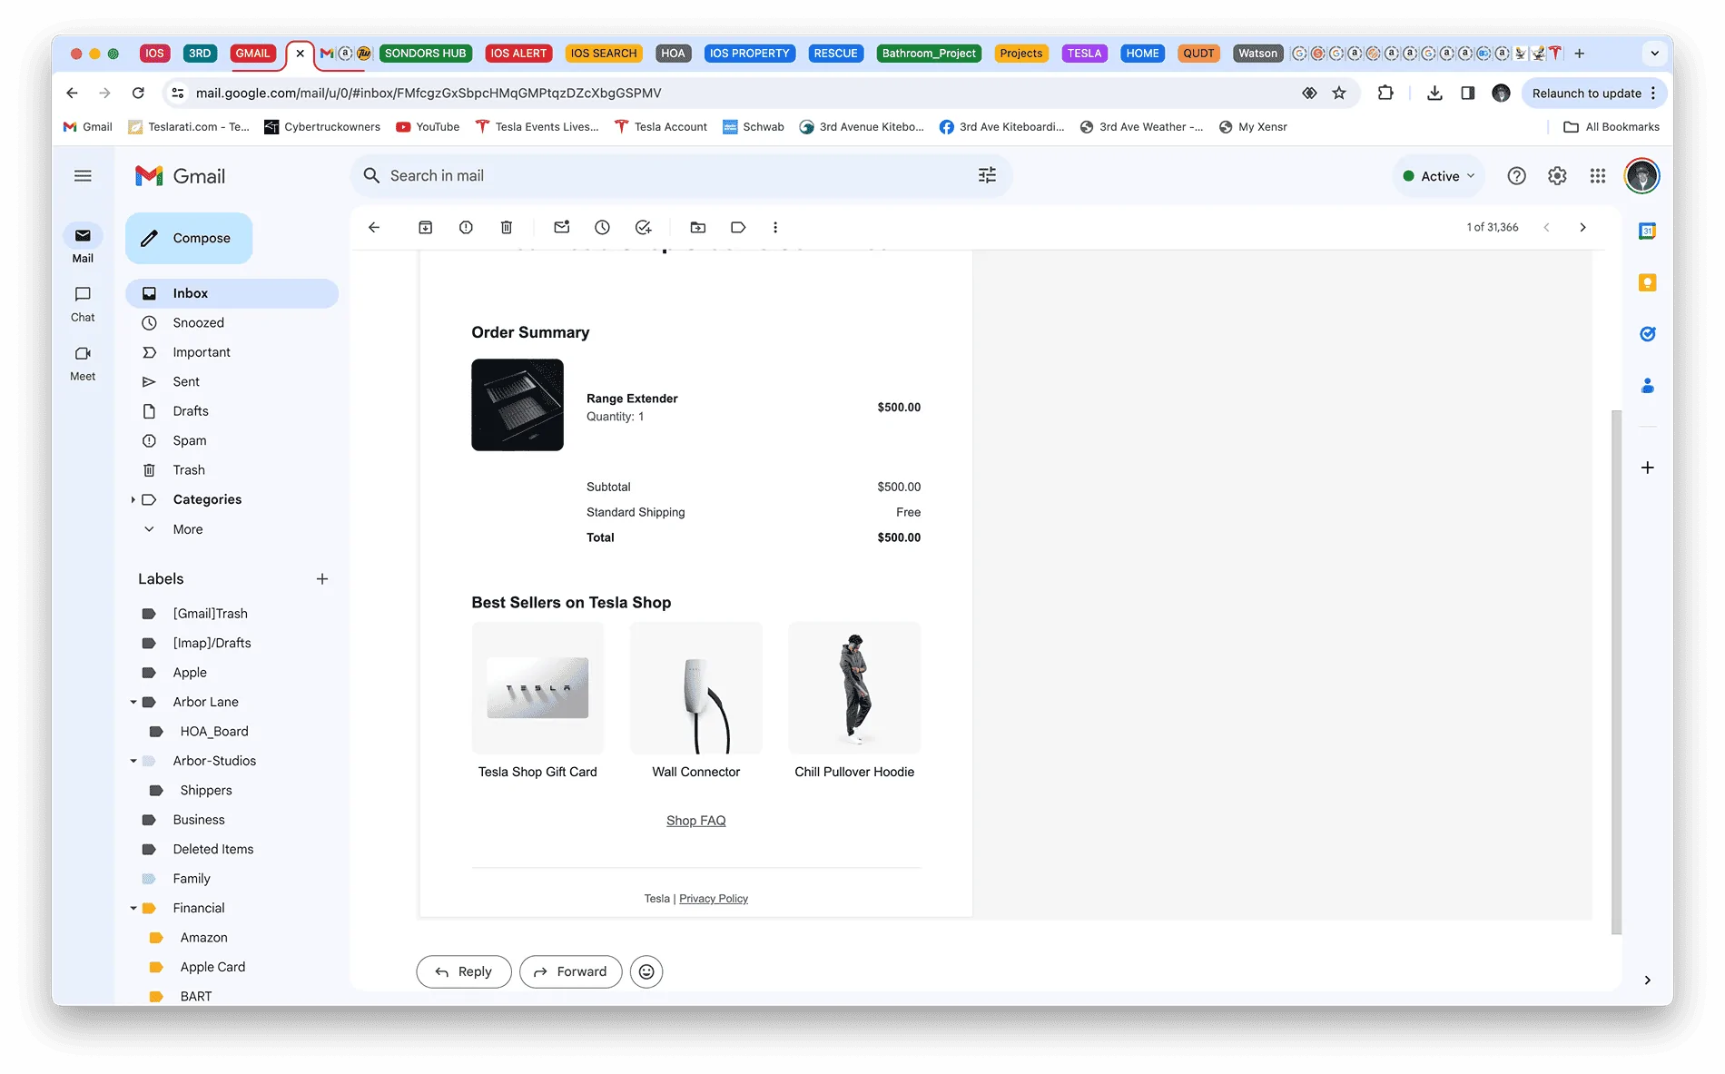Expand Categories in sidebar
1725x1074 pixels.
tap(133, 499)
